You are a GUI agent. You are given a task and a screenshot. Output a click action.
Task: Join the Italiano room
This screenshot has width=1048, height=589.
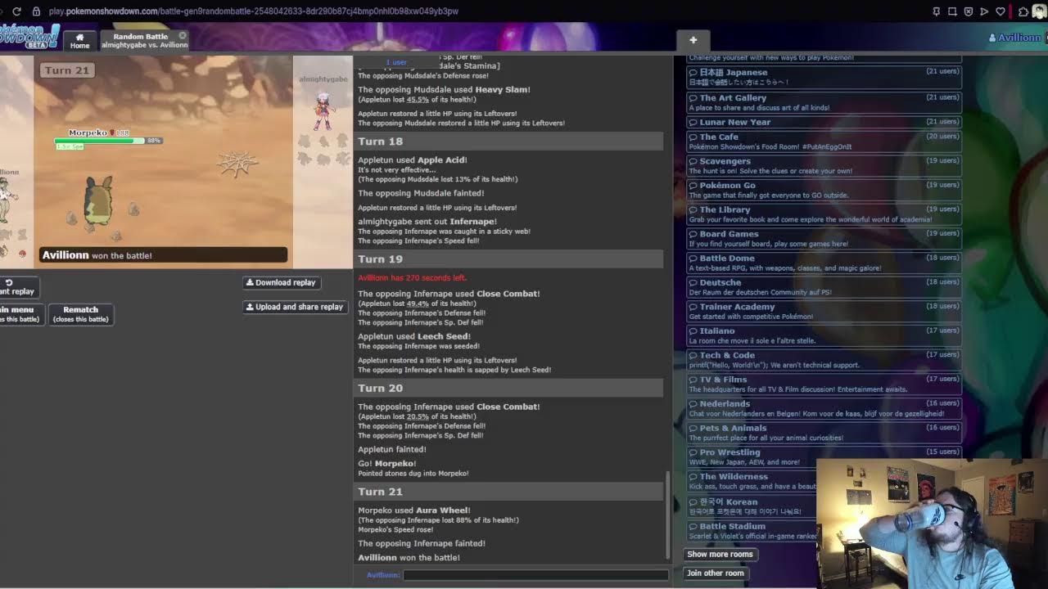[x=823, y=335]
